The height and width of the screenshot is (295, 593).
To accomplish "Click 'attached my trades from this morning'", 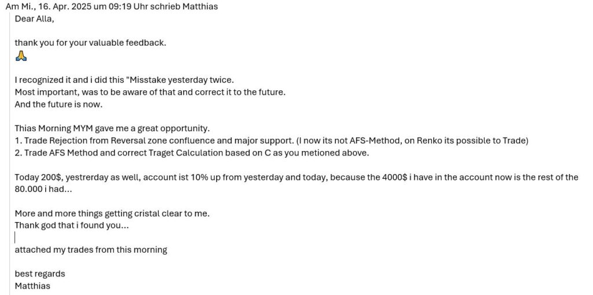I will tap(91, 250).
